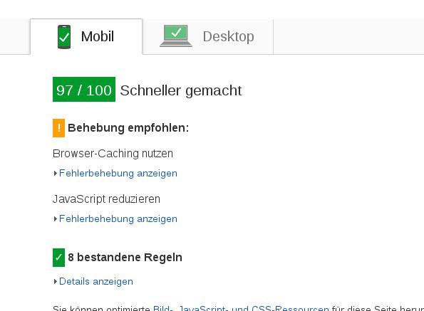
Task: Switch to the Desktop tab label
Action: click(x=229, y=36)
